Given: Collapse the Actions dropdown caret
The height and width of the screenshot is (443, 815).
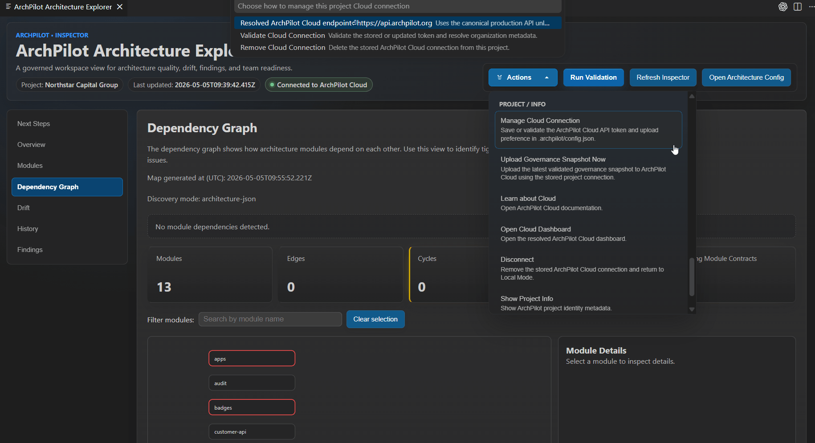Looking at the screenshot, I should (x=546, y=77).
